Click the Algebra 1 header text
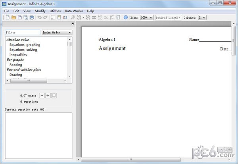 coord(107,40)
